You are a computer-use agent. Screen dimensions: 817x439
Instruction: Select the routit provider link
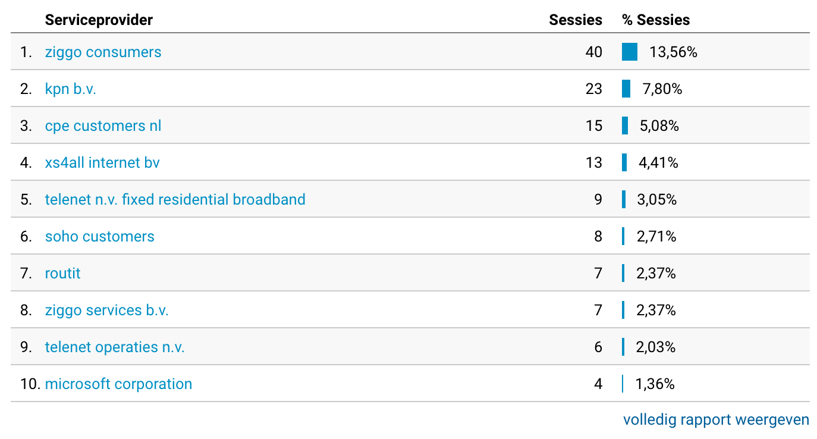pyautogui.click(x=62, y=274)
